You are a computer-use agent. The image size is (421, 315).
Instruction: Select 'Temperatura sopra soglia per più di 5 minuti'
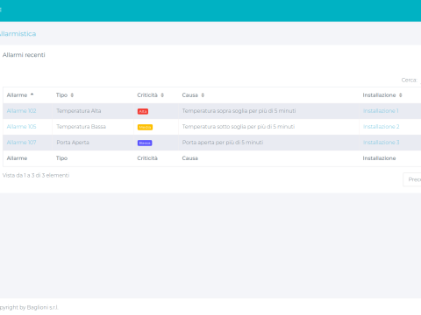tap(239, 111)
